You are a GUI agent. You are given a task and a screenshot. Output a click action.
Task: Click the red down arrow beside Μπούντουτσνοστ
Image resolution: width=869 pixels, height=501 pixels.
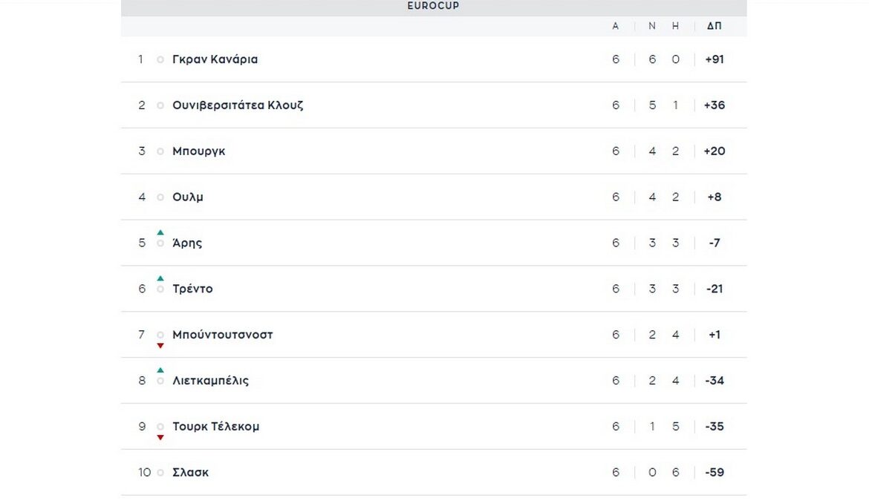pyautogui.click(x=160, y=346)
